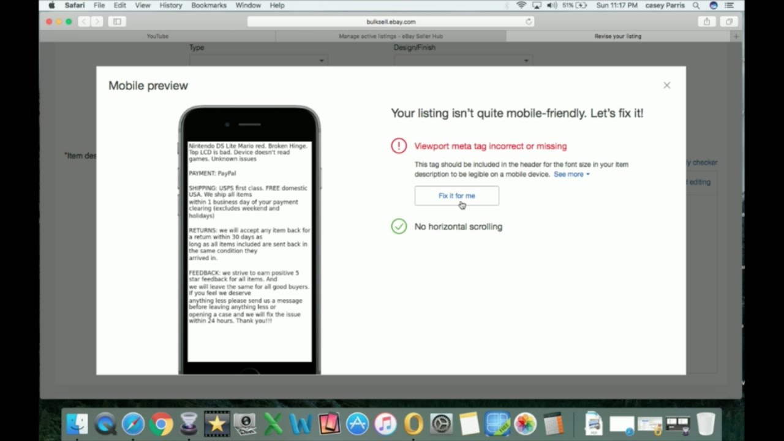
Task: Open Calculator from the Dock
Action: tap(553, 424)
